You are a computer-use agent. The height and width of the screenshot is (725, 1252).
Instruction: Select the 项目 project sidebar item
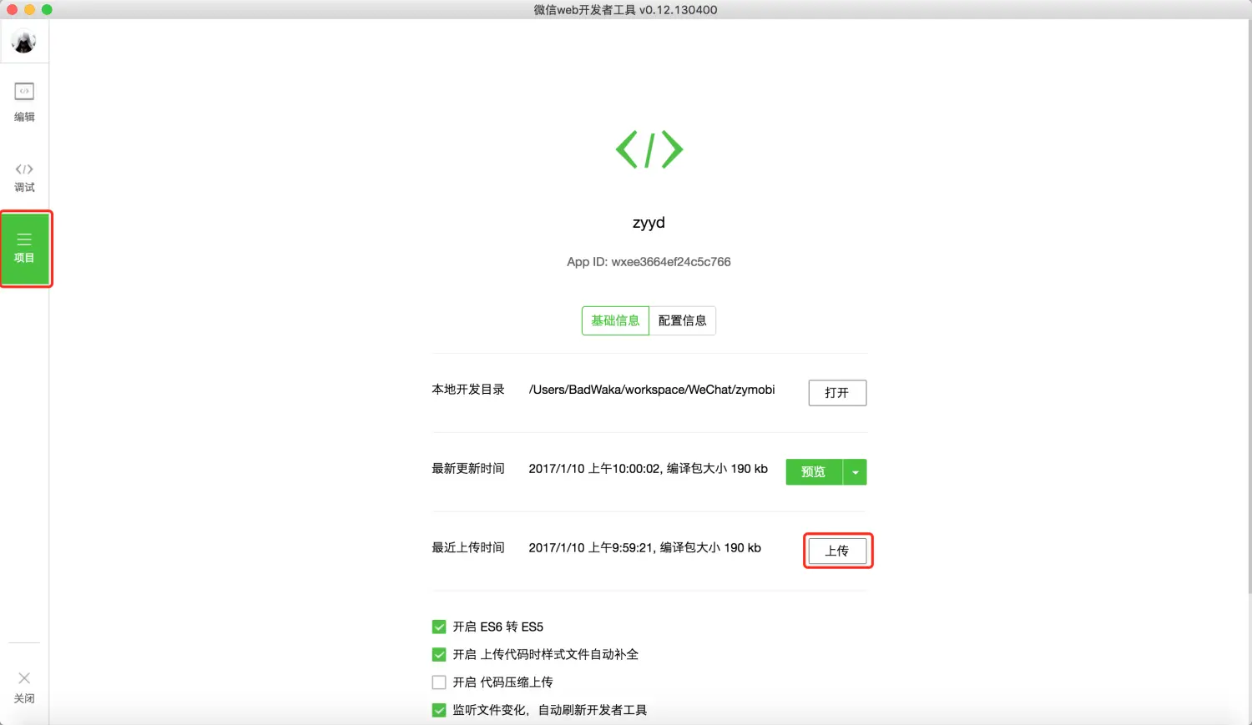25,249
